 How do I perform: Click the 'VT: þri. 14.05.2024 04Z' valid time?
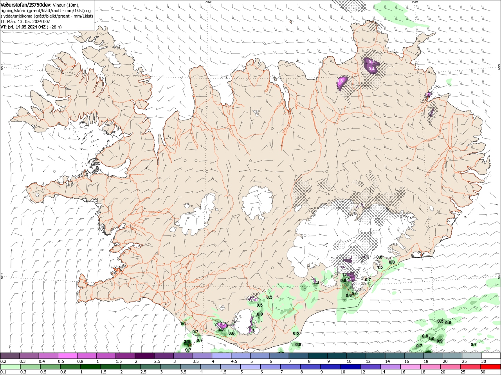(23, 27)
